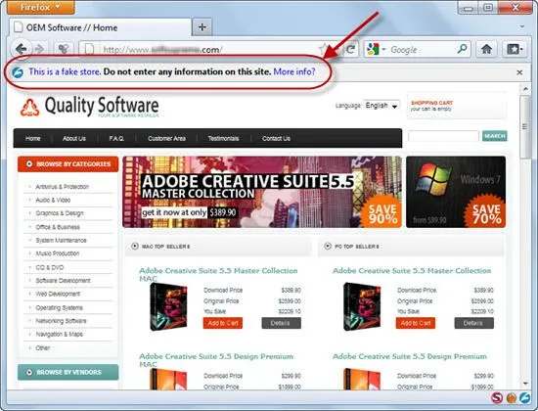This screenshot has height=411, width=538.
Task: Open the Google search engine selector
Action: tap(376, 50)
